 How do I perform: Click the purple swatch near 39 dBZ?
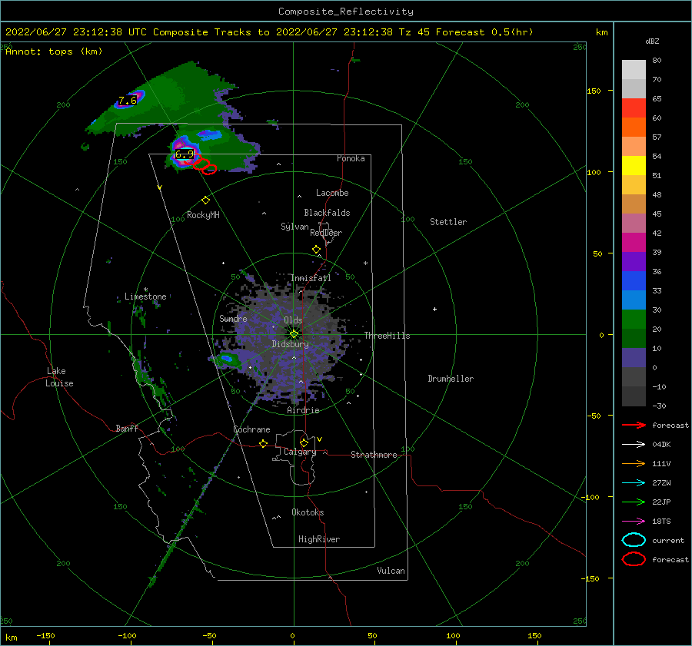634,261
